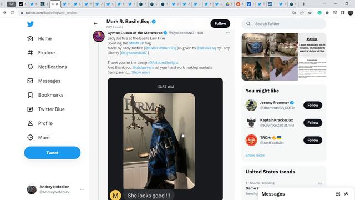Go back using the arrow beside Mark R. Basile

coord(95,23)
